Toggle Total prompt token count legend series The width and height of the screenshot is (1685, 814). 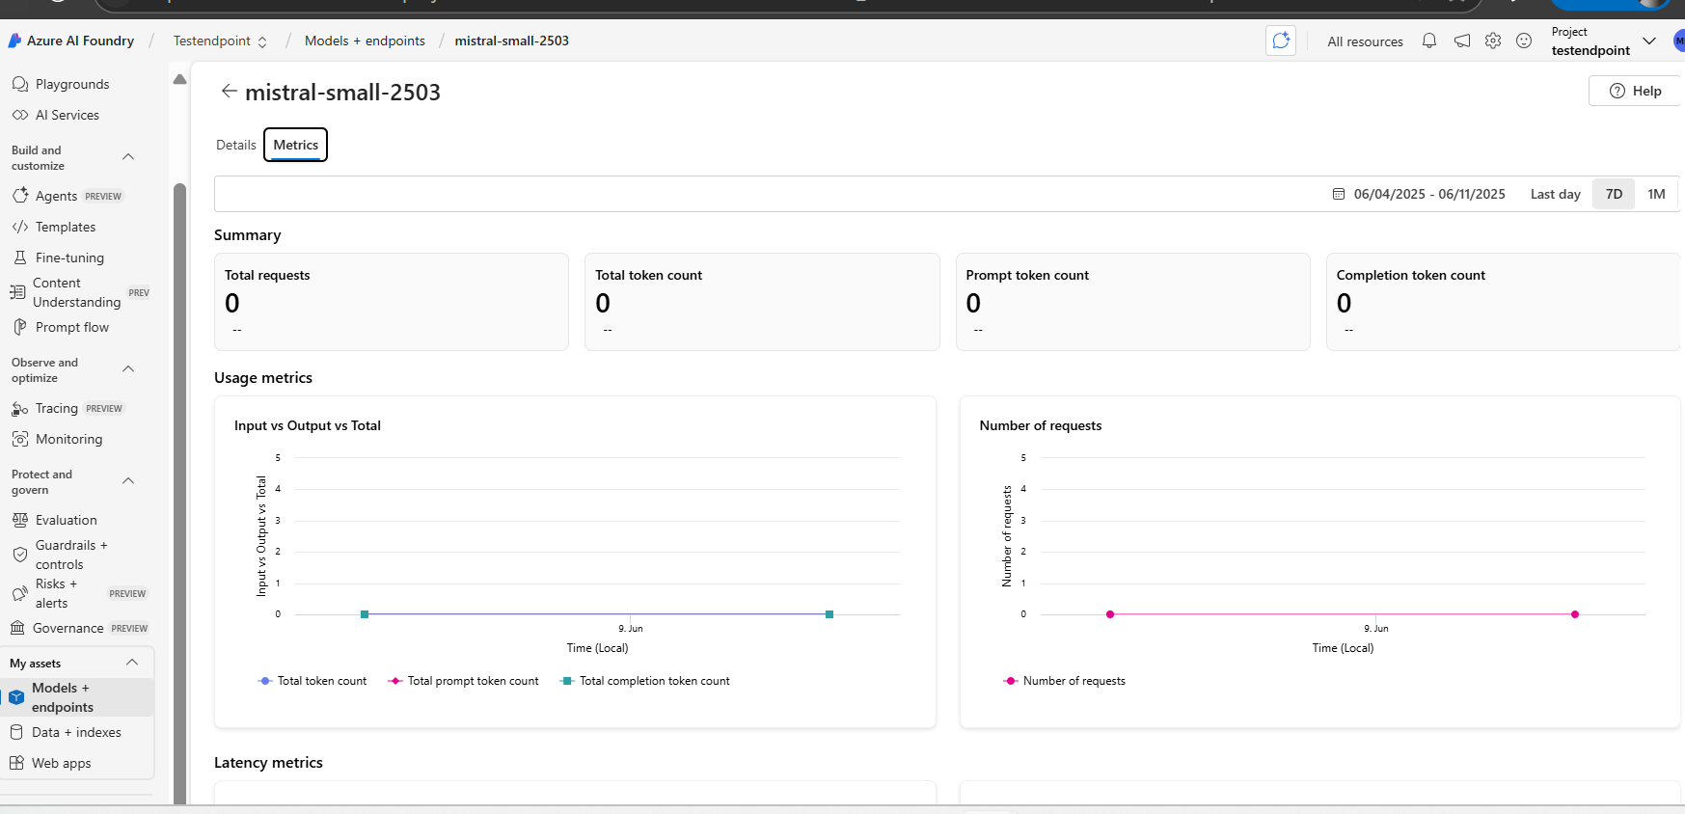coord(464,681)
